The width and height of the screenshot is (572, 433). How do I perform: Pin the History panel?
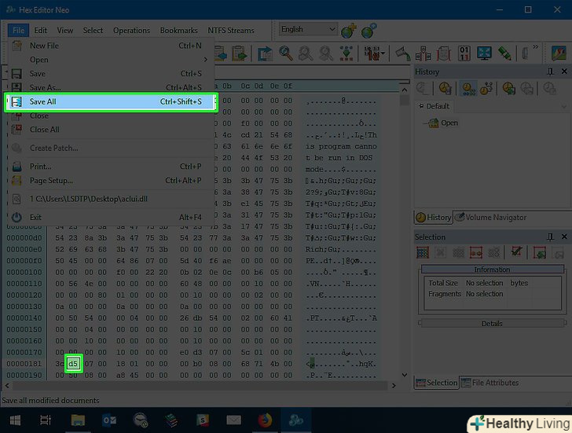coord(550,72)
